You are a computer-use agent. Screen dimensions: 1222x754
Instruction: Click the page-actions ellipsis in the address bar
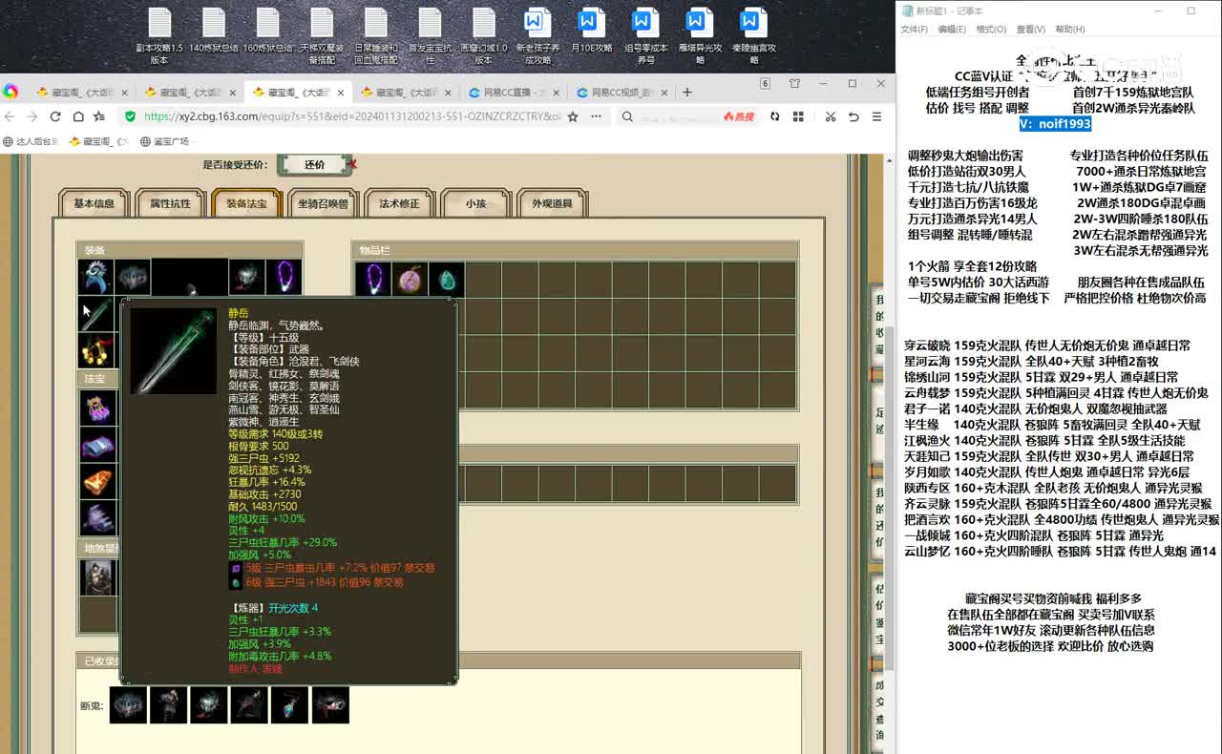(x=596, y=116)
